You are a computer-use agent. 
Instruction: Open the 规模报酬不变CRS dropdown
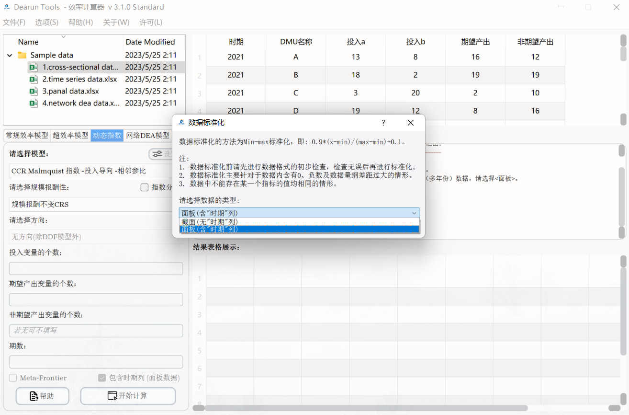(x=96, y=204)
